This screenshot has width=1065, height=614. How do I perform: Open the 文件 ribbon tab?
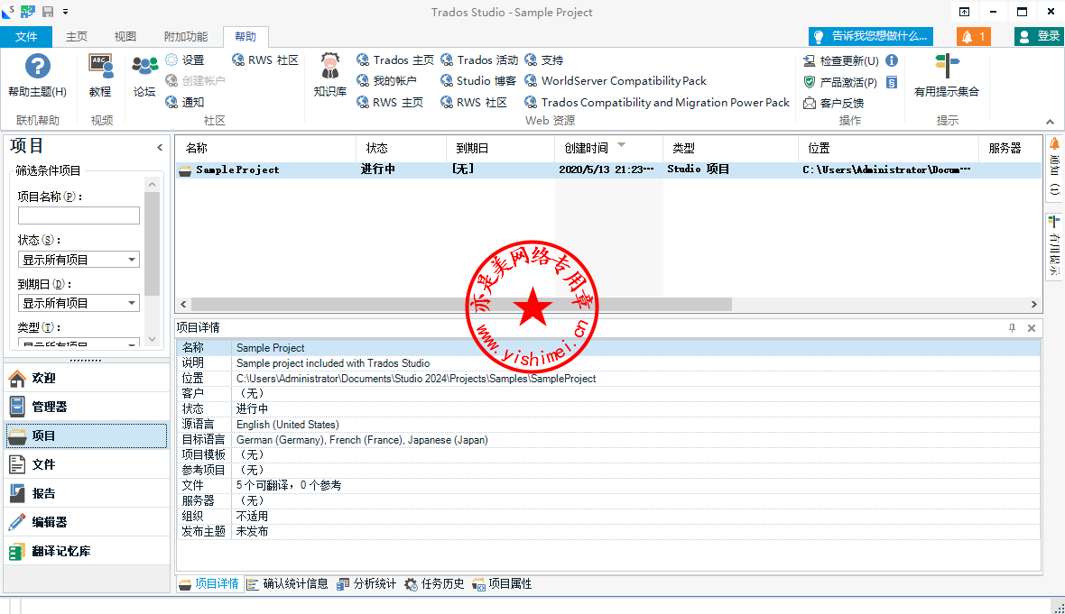pyautogui.click(x=26, y=37)
